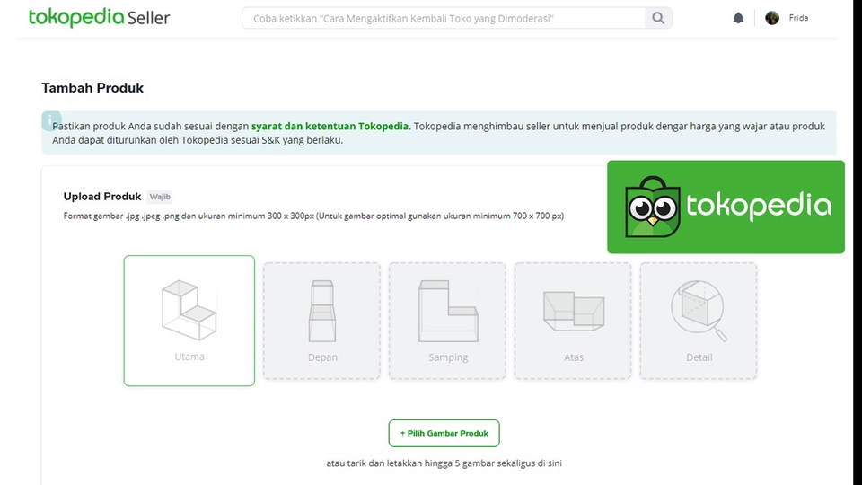Image resolution: width=862 pixels, height=485 pixels.
Task: Select the Samping image upload slot
Action: pos(447,322)
